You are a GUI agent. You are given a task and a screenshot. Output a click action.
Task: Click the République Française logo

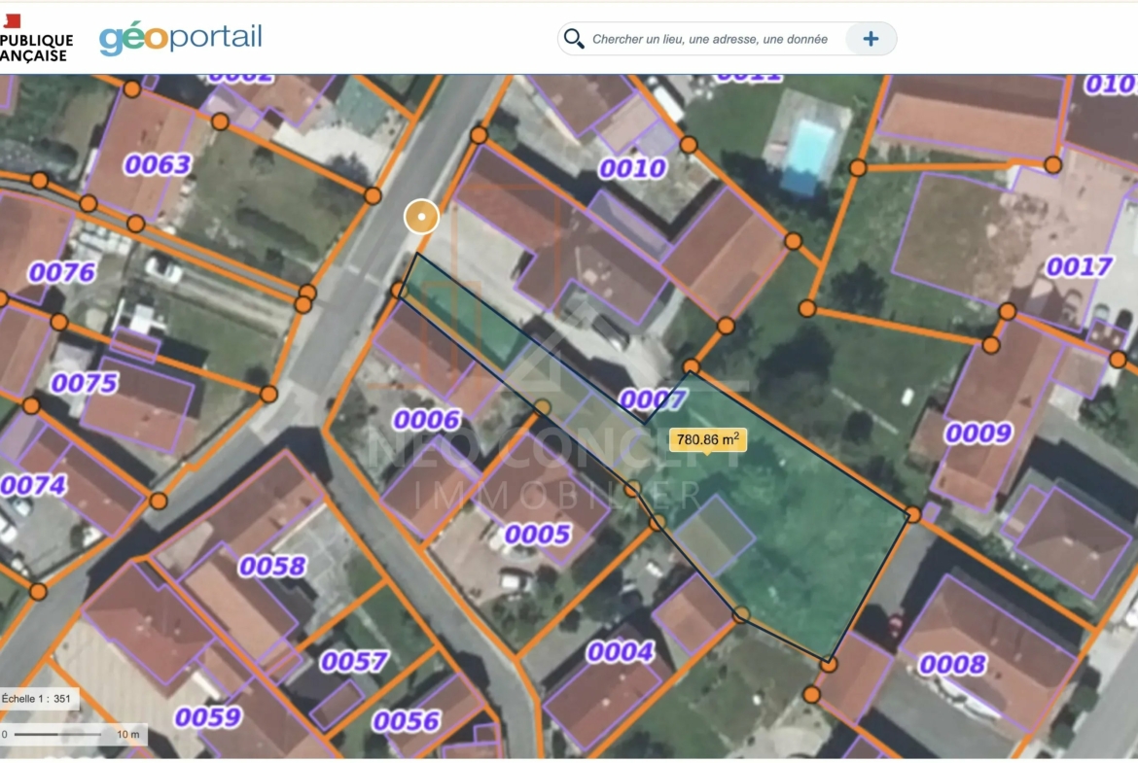[x=36, y=39]
